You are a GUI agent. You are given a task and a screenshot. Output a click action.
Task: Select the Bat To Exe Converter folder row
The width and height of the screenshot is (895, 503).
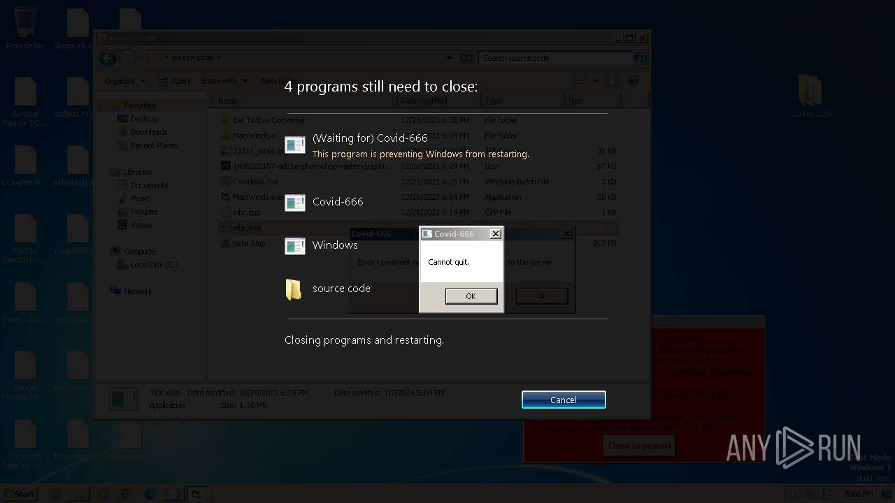[418, 120]
